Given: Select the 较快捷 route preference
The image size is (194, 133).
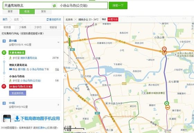Looking at the screenshot, I should click(x=8, y=27).
